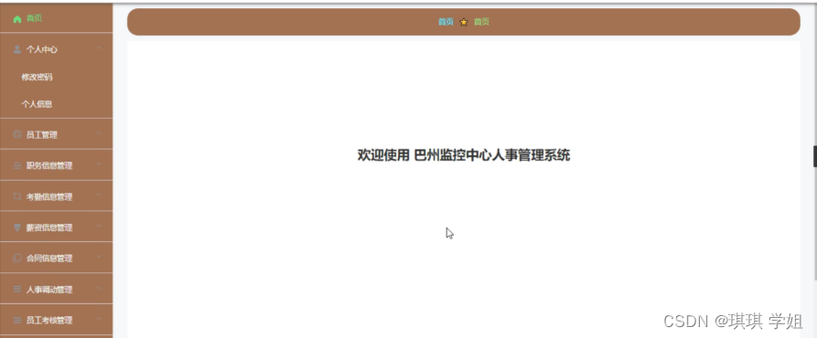Click the 考勤信息管理 crop-style icon
817x338 pixels.
point(17,196)
